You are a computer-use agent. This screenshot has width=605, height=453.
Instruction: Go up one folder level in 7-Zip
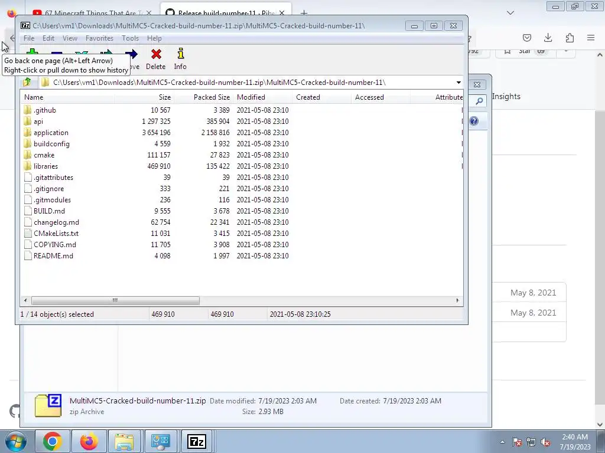pyautogui.click(x=27, y=82)
